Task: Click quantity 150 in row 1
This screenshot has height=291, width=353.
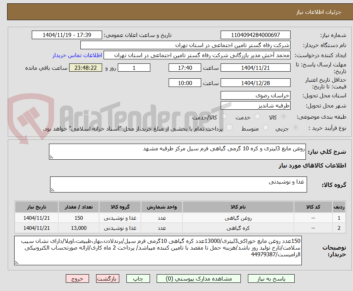Action: [x=79, y=218]
